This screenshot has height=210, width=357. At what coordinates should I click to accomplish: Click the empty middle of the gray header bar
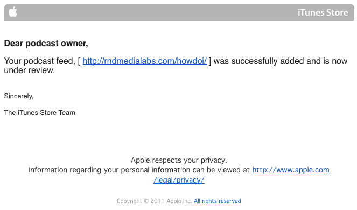pyautogui.click(x=157, y=12)
